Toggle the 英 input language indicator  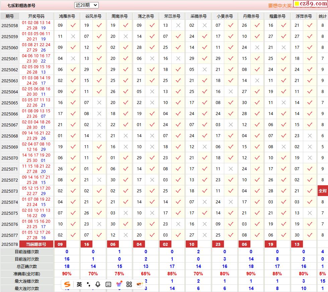coord(79,284)
